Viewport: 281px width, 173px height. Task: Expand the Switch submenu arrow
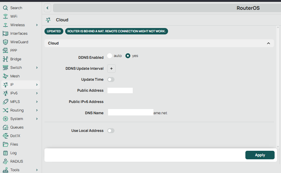(37, 68)
